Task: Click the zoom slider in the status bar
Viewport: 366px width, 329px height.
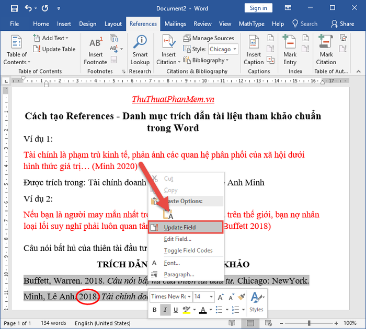Action: click(309, 323)
